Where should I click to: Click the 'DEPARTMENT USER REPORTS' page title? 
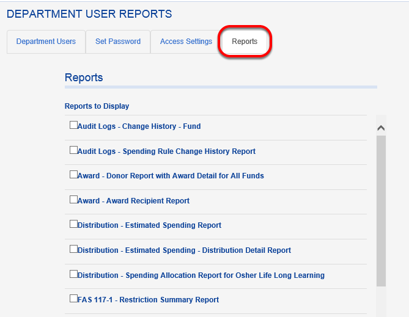(x=89, y=14)
